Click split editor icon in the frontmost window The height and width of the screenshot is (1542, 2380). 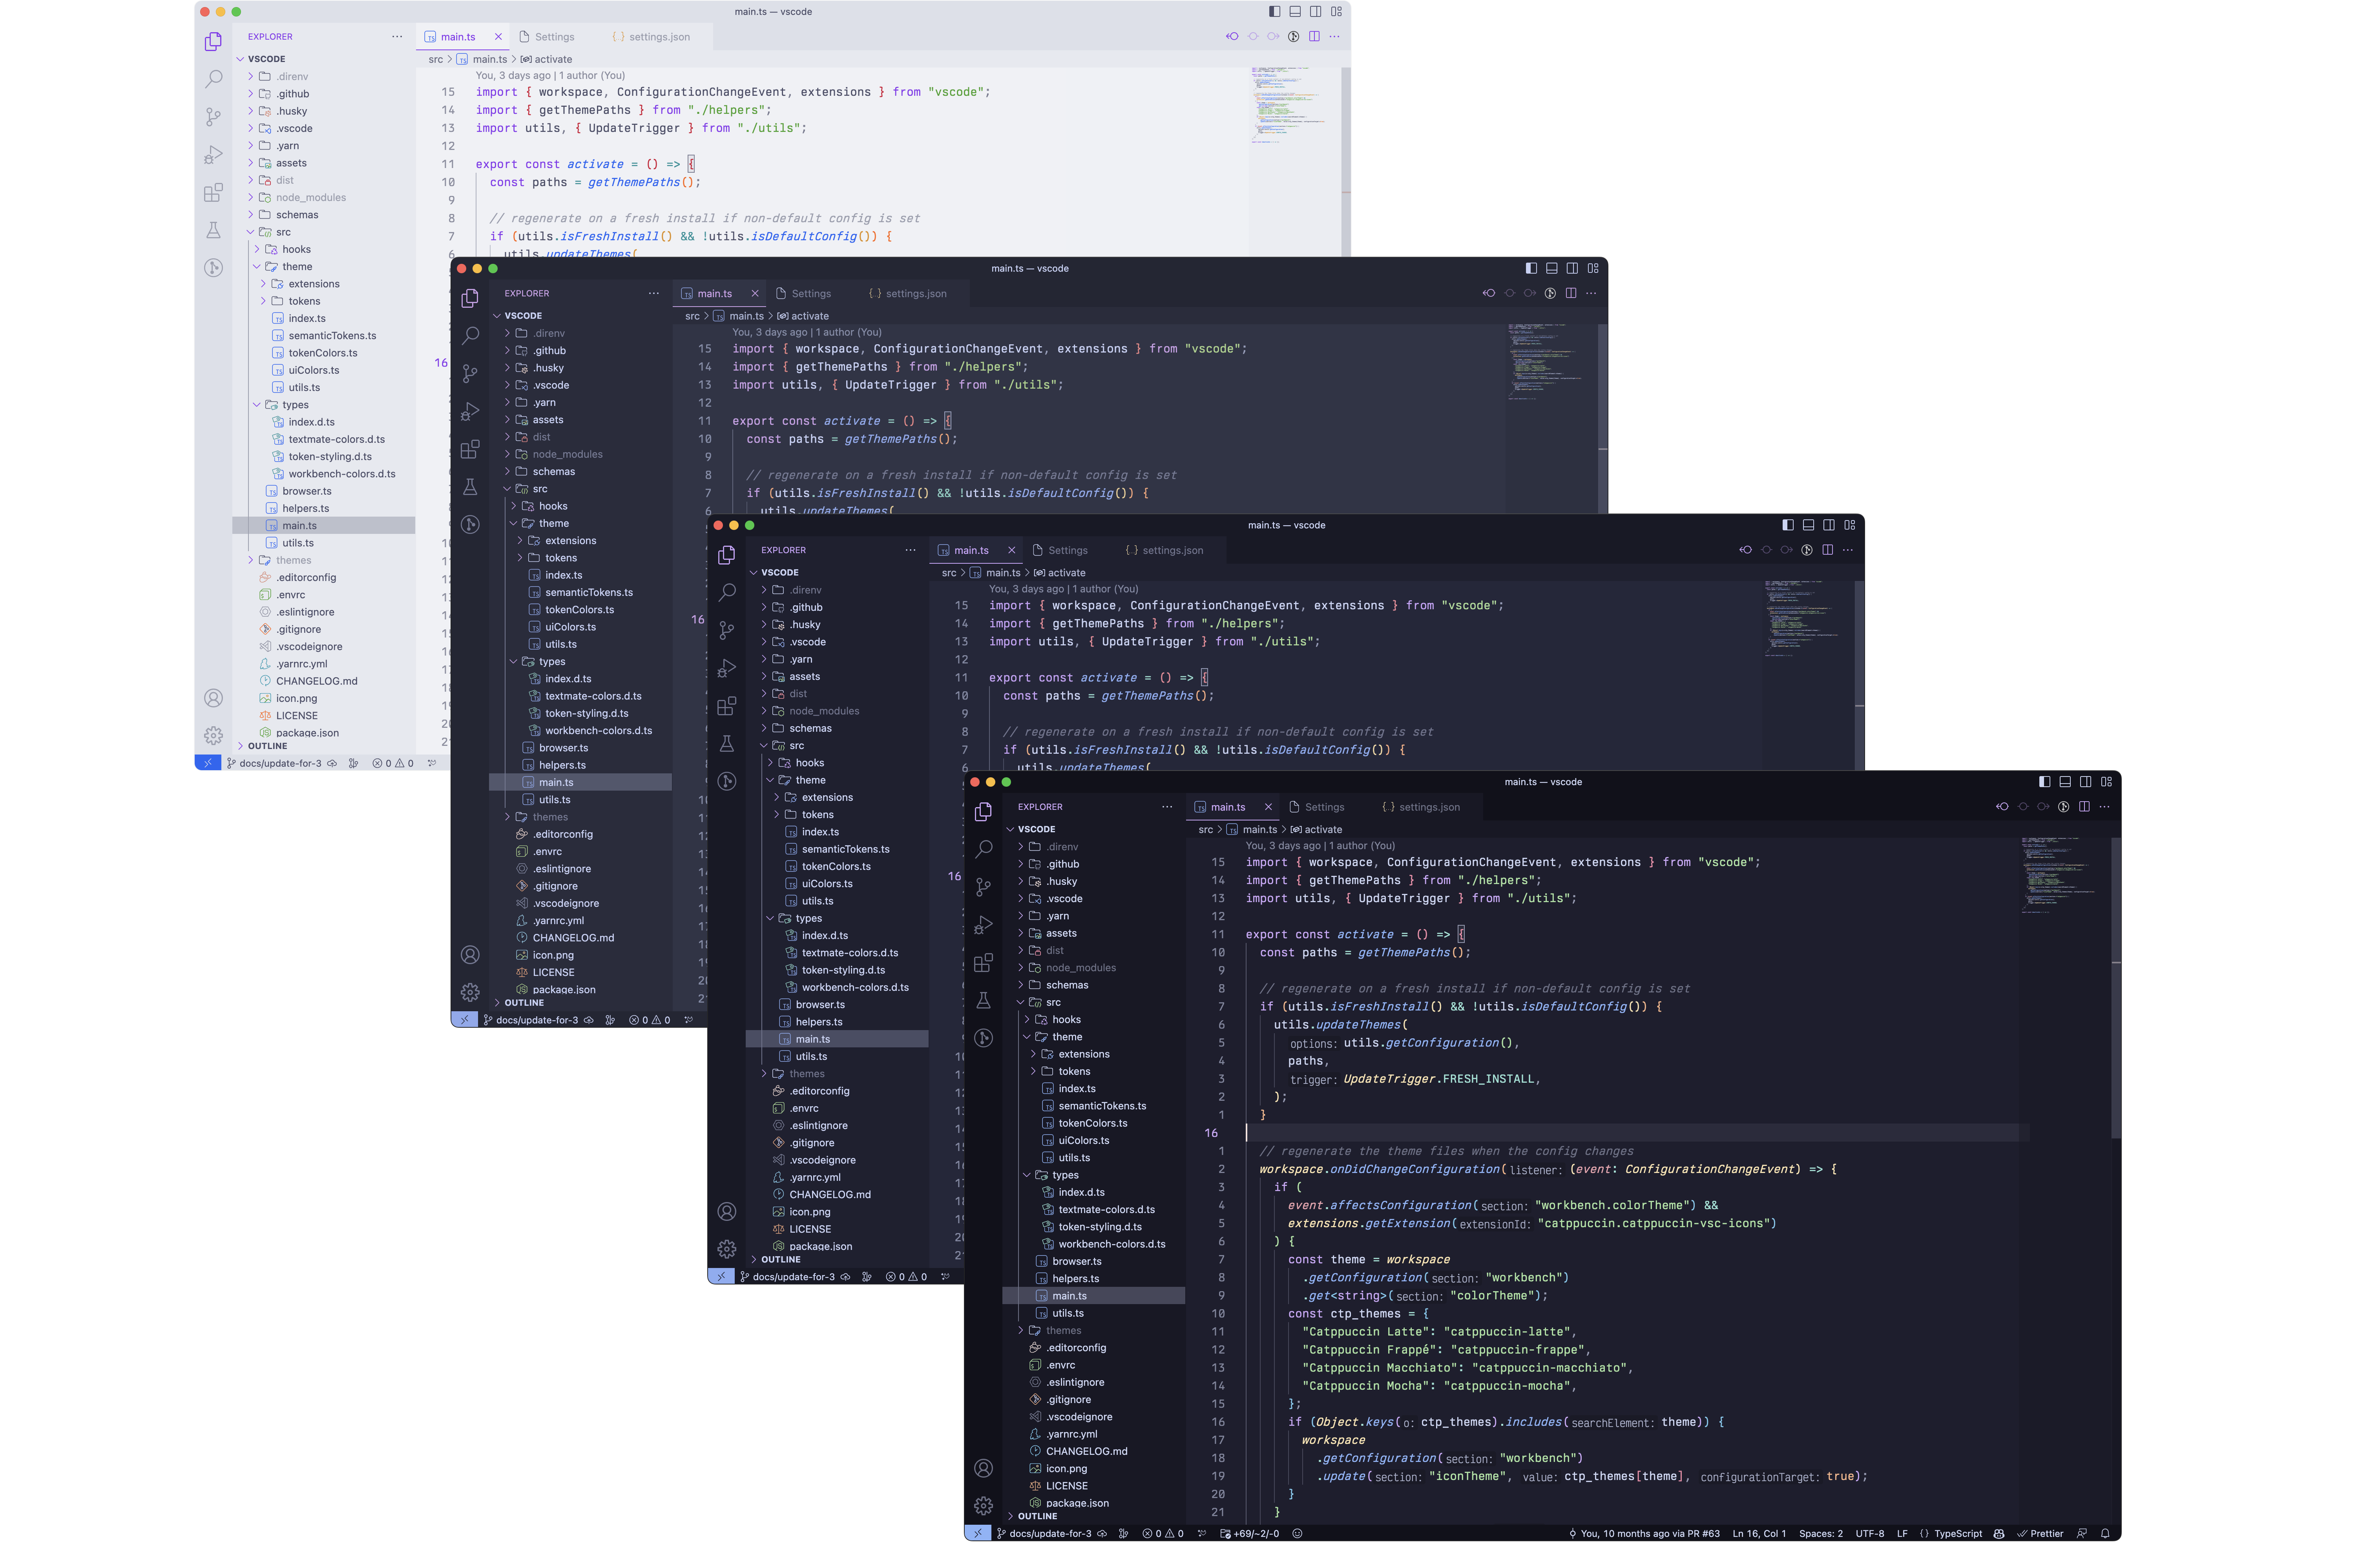(2084, 807)
